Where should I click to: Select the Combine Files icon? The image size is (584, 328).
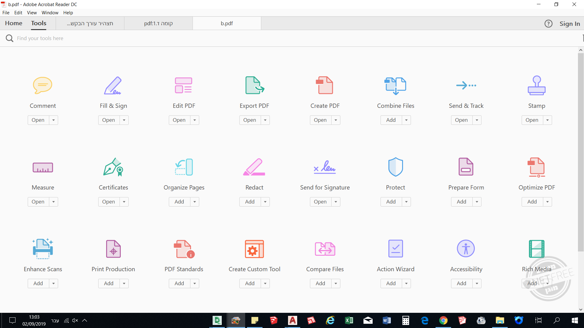395,85
